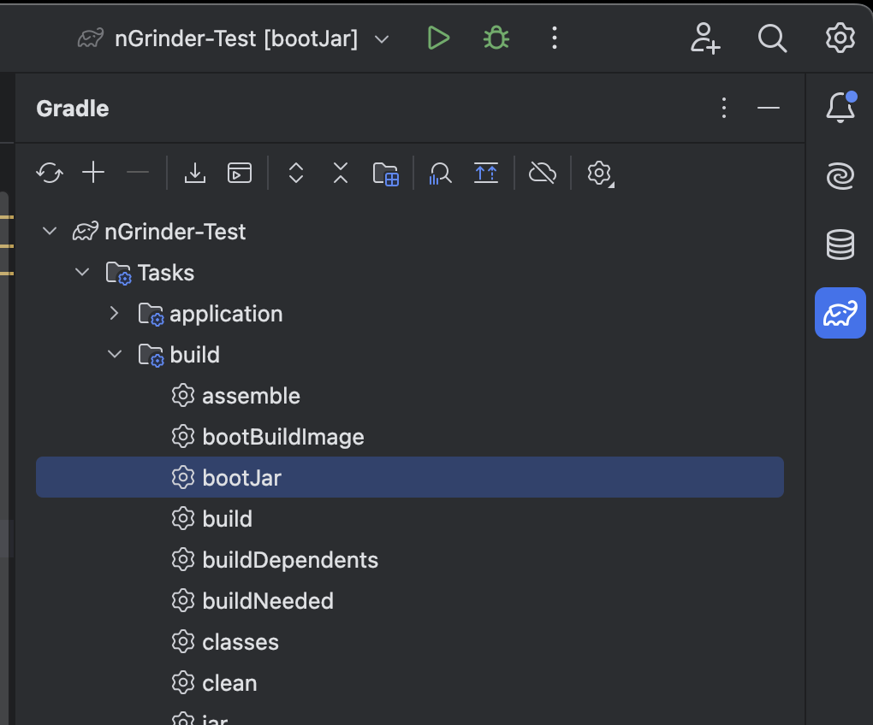873x725 pixels.
Task: Select project to build folder icon
Action: [386, 174]
